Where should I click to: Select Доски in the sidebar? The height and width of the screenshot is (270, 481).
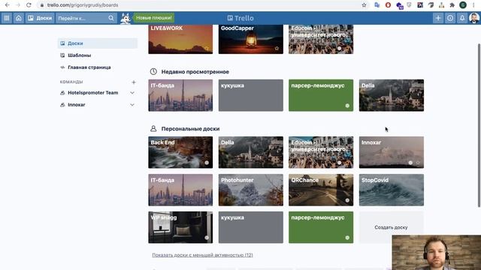(x=98, y=43)
